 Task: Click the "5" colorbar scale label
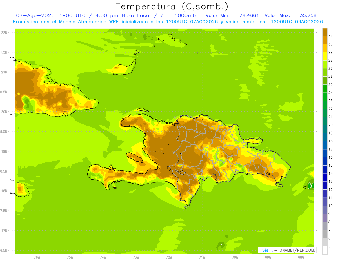click(330, 246)
